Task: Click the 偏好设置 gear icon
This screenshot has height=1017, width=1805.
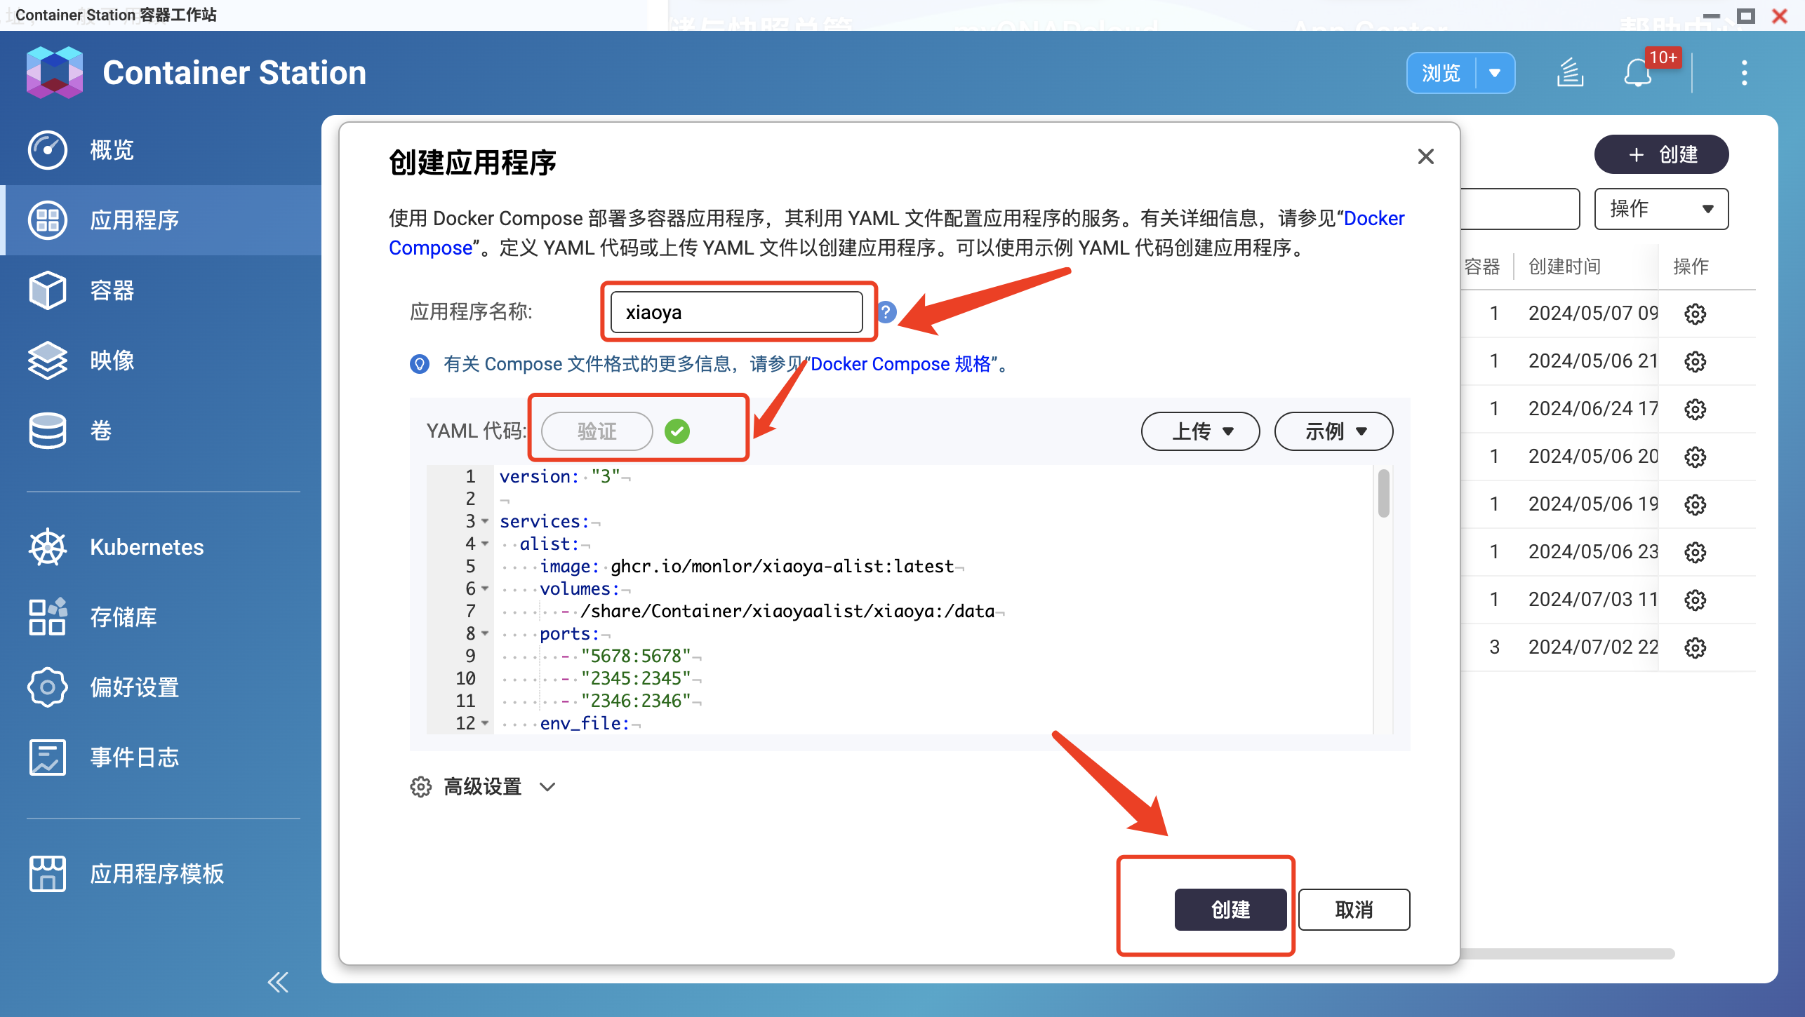Action: point(48,687)
